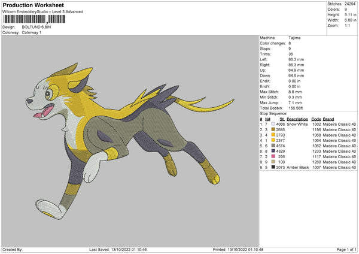Click the pink swatch beside 295
Image resolution: width=359 pixels, height=254 pixels.
pos(273,156)
